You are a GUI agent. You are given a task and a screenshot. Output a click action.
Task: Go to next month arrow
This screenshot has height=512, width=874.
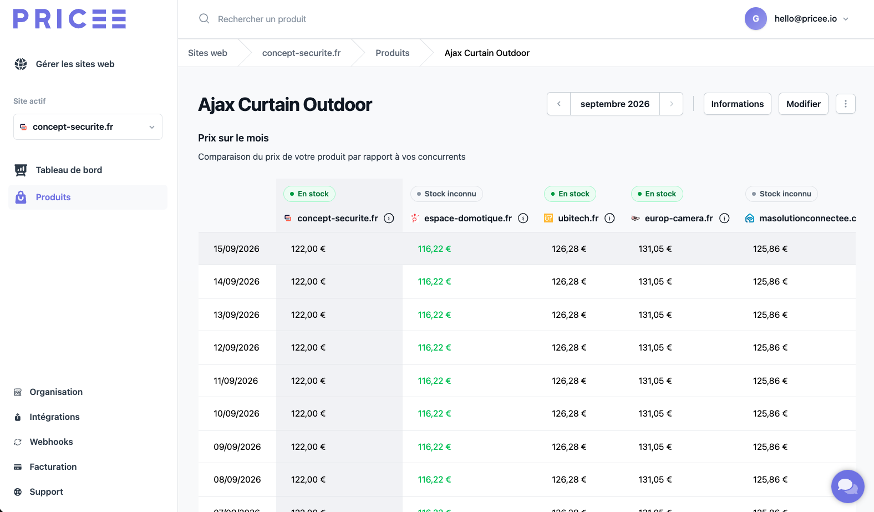672,104
